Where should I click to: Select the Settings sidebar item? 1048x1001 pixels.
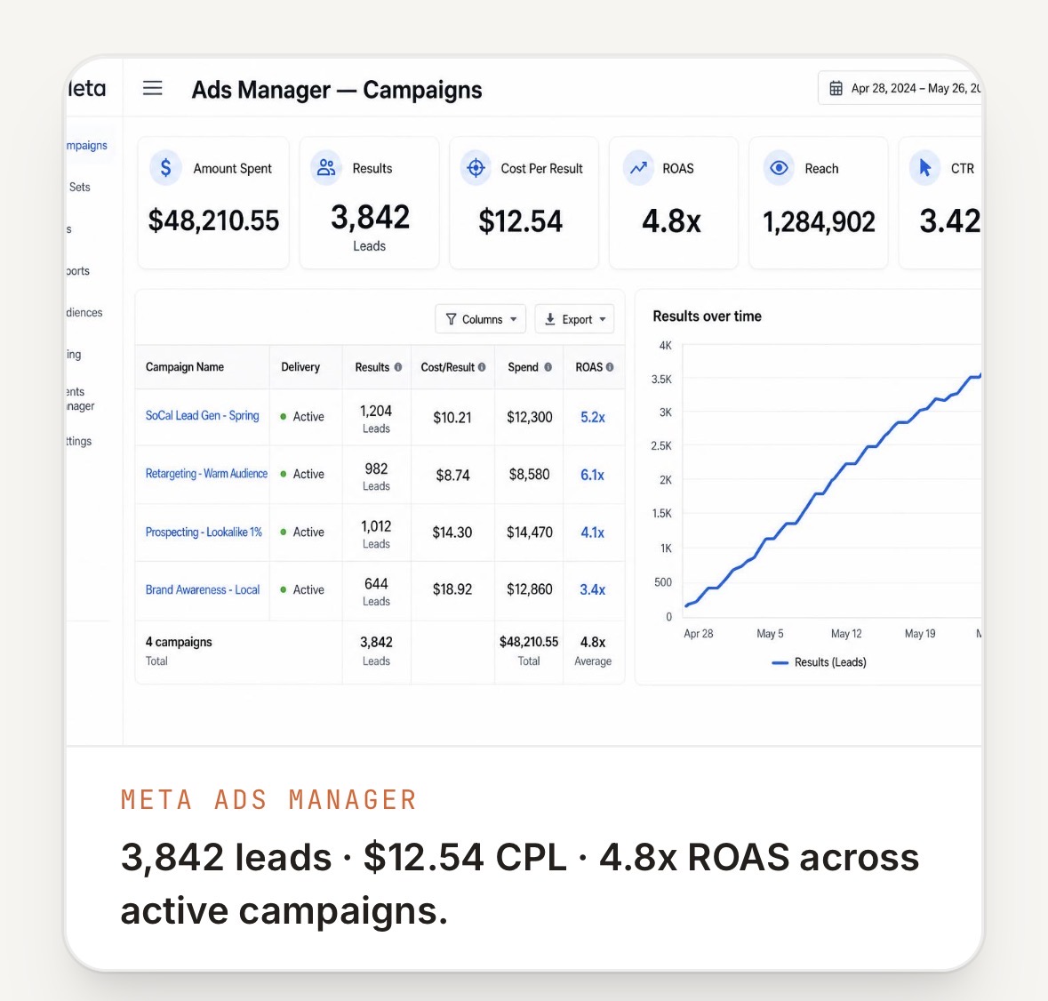coord(79,441)
